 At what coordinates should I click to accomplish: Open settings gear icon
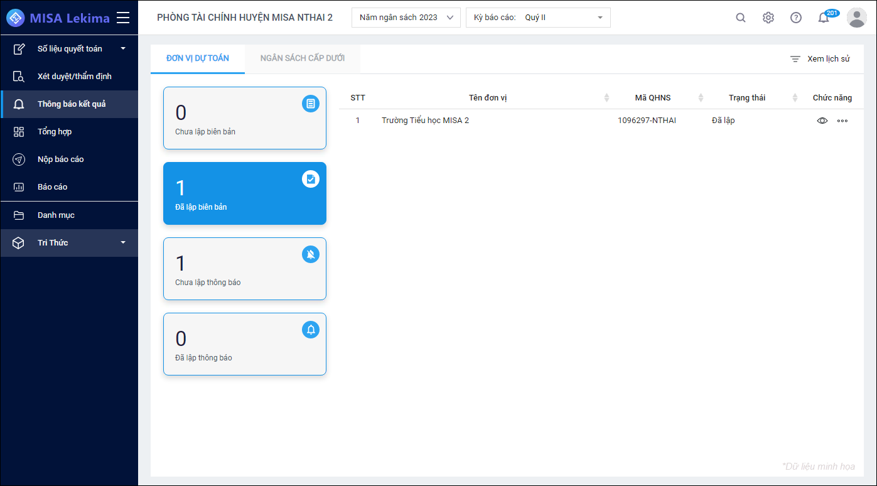768,18
